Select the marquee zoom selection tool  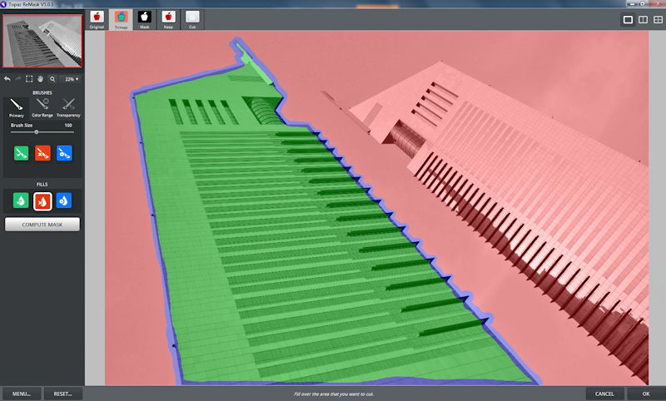[29, 79]
